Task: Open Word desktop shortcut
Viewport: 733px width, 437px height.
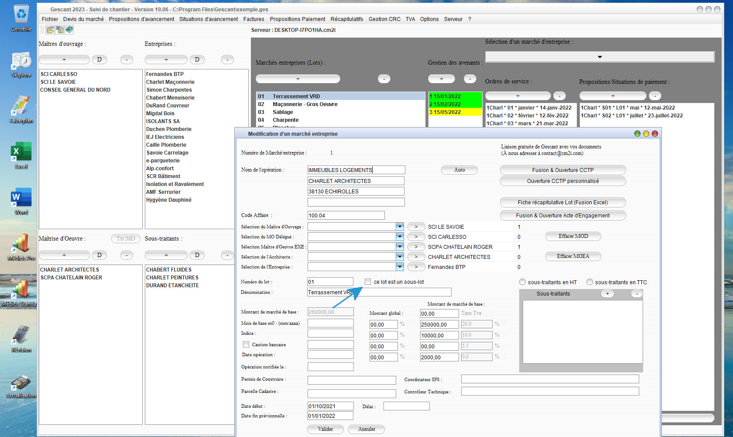Action: [x=21, y=202]
